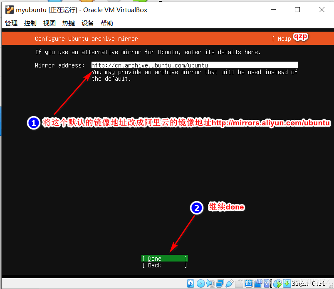Click the 'Configure Ubuntu archive mirror' heading
This screenshot has height=289, width=334.
pos(86,39)
